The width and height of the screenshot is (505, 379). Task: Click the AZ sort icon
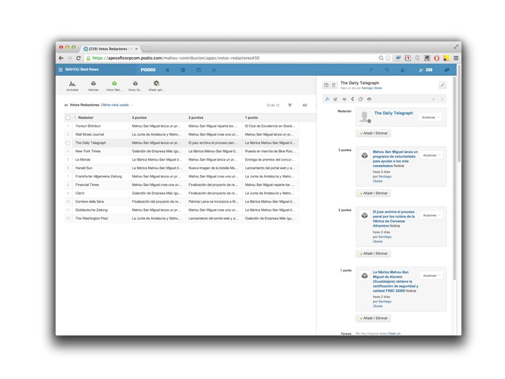[305, 105]
